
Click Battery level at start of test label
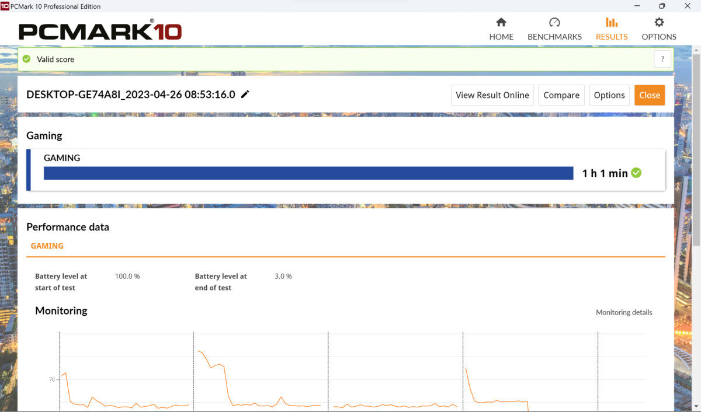pos(61,282)
